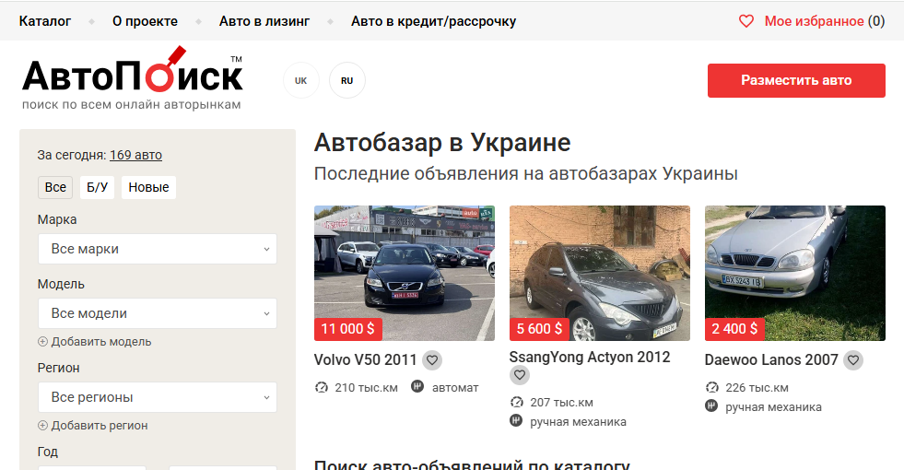Click the heart icon beside Мое избранное
This screenshot has height=470, width=904.
(x=746, y=21)
